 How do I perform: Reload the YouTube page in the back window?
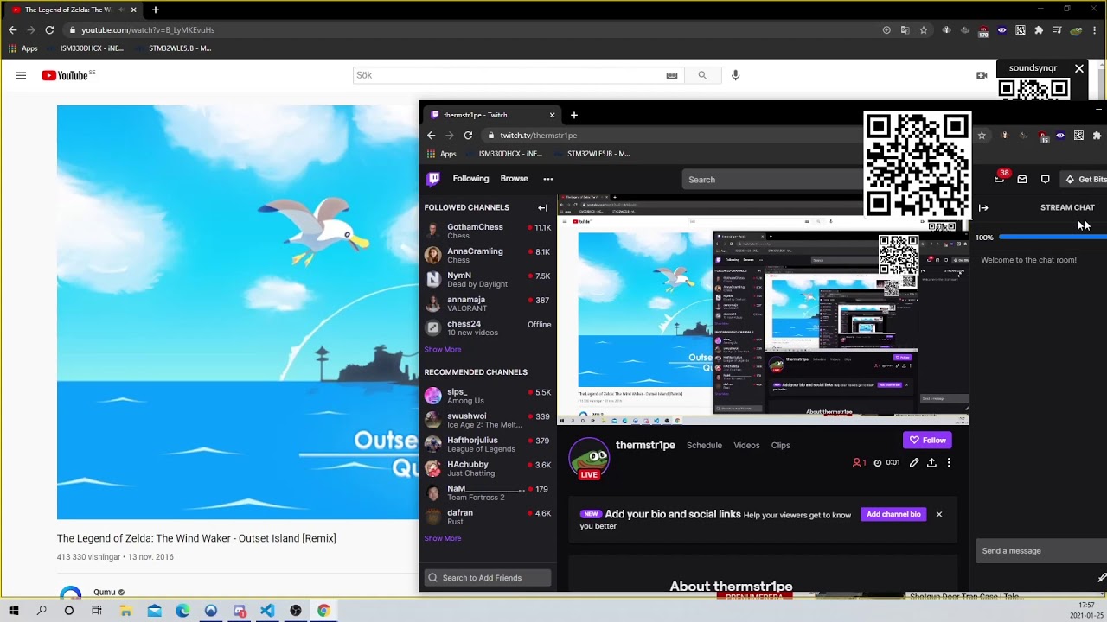pos(49,29)
